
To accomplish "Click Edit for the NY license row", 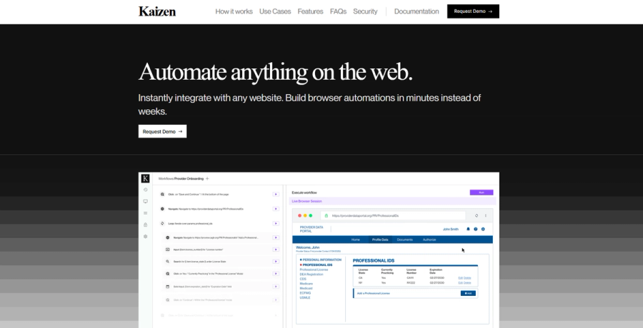I will click(460, 282).
